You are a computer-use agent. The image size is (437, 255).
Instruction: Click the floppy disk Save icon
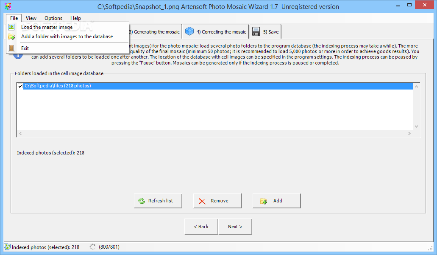256,31
